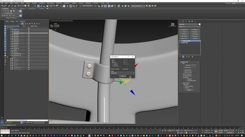Select the Link tool icon
The image size is (245, 137).
9,6
